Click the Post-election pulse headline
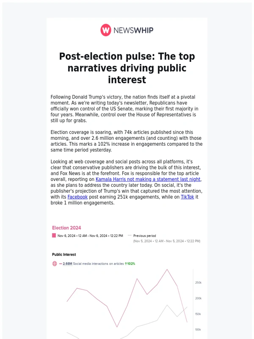This screenshot has width=254, height=339. tap(127, 68)
